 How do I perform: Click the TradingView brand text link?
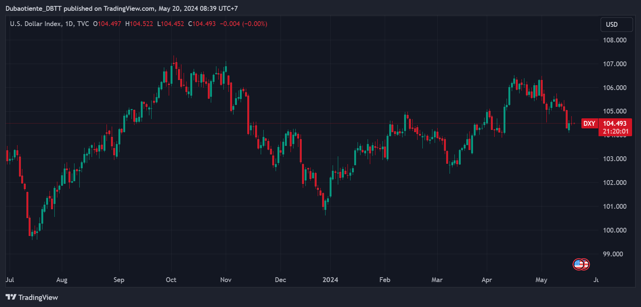38,297
